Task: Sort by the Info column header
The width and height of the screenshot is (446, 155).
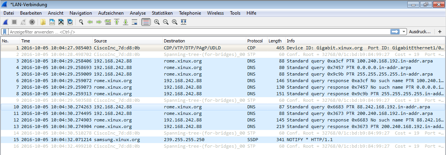Action: click(365, 41)
